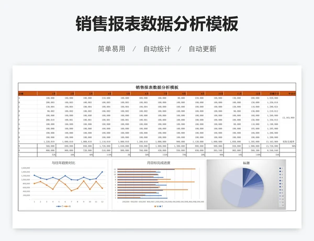This screenshot has width=314, height=241.
Task: Click the 自动更新 subtitle text
Action: 203,49
